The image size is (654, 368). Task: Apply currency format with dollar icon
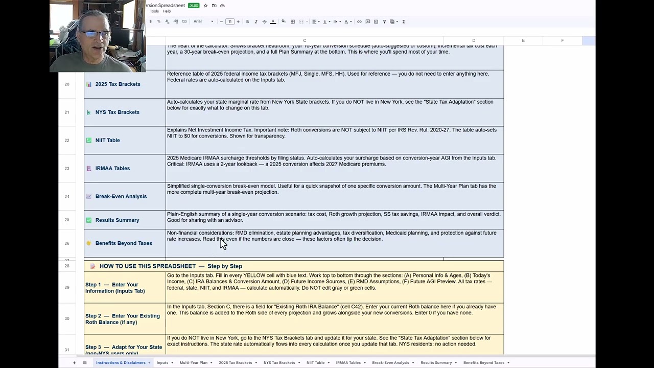tap(150, 21)
